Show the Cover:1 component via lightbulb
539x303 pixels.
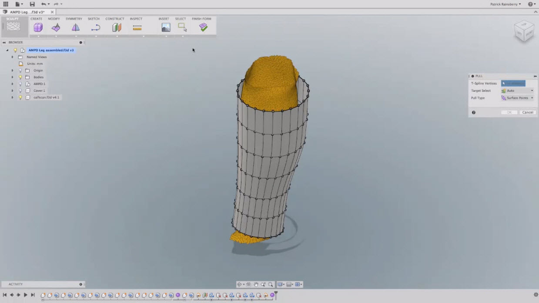click(x=20, y=90)
